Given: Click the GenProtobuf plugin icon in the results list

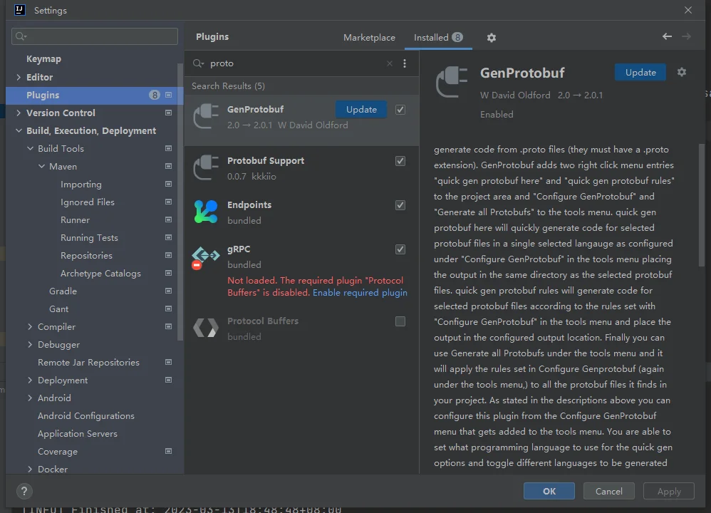Looking at the screenshot, I should (x=206, y=117).
